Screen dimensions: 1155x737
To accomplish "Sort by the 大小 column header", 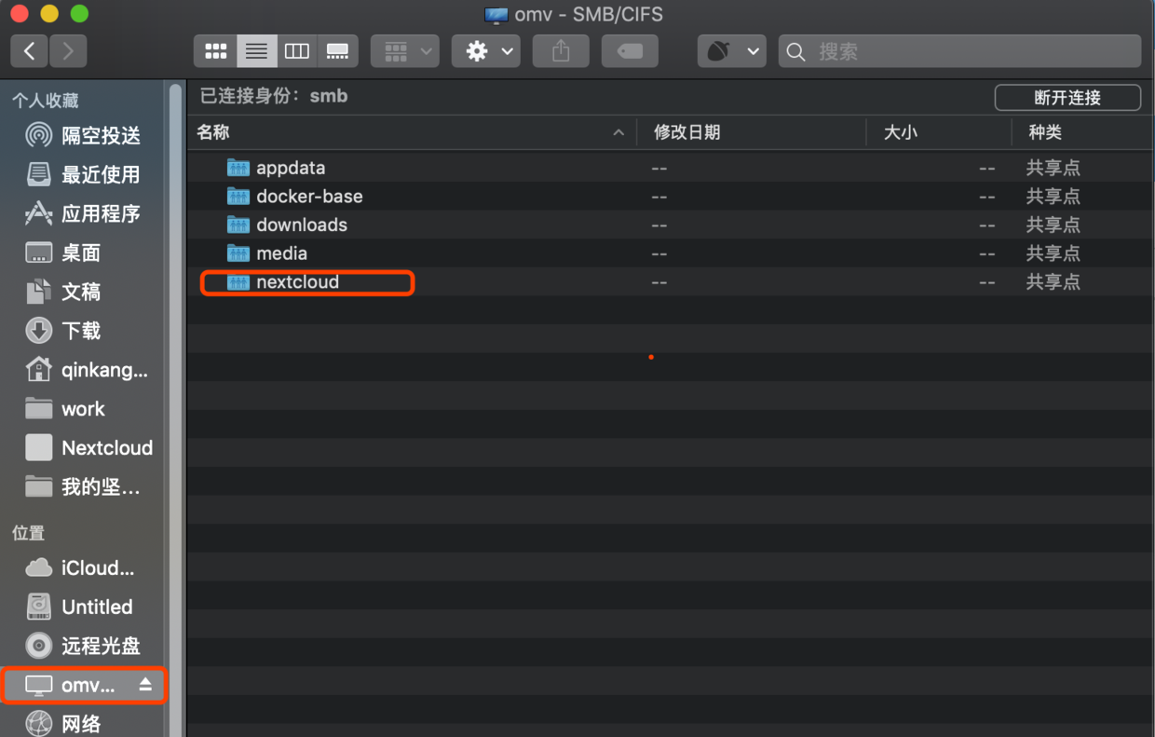I will pos(938,132).
